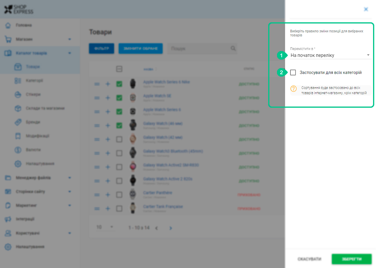Click drag handle for Galaxy Watch Active2 SM-R830
Viewport: 376px width, 268px height.
click(x=97, y=167)
